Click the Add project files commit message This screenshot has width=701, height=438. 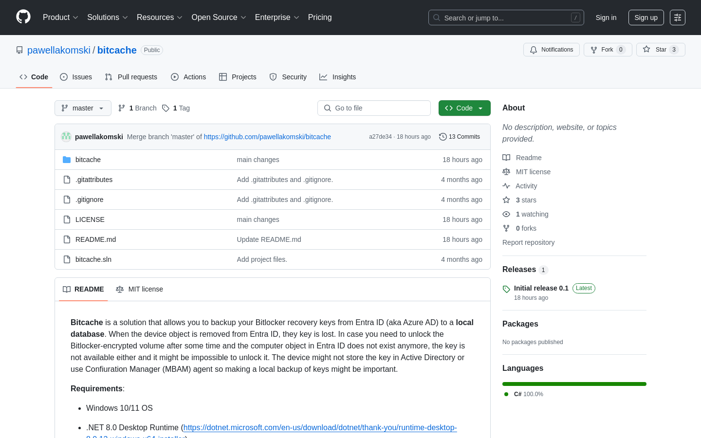click(x=262, y=259)
